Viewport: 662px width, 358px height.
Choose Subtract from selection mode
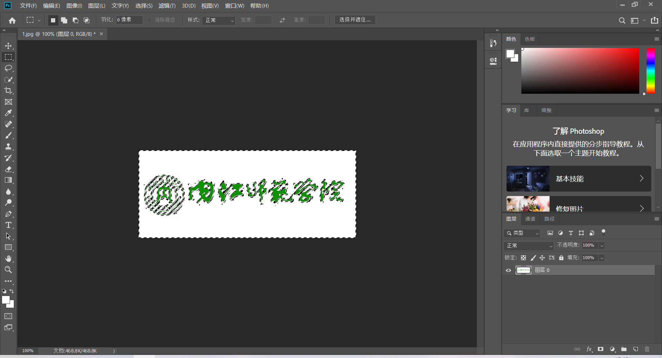pos(76,20)
